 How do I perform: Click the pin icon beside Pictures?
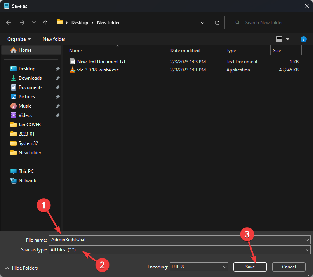pos(58,97)
